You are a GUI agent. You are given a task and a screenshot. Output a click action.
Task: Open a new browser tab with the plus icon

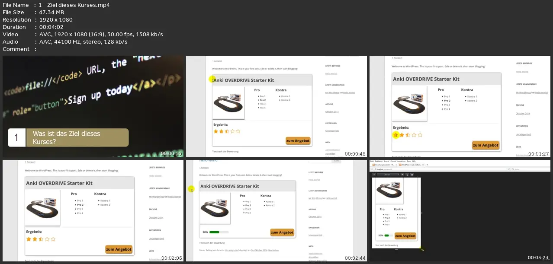pyautogui.click(x=427, y=165)
